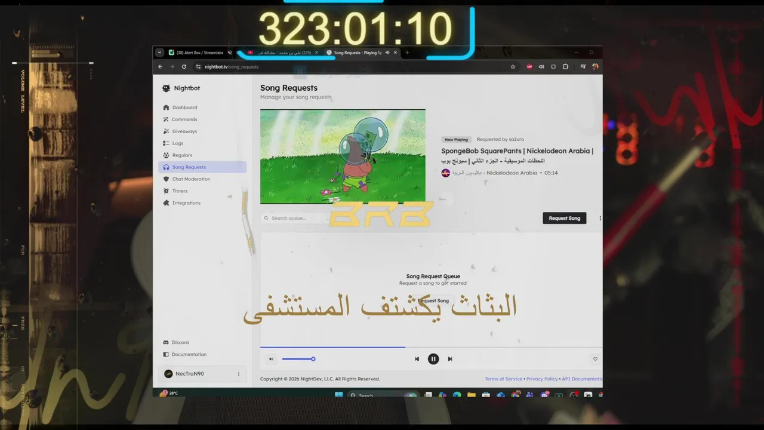The width and height of the screenshot is (764, 430).
Task: Click the Timers clock icon
Action: [166, 191]
